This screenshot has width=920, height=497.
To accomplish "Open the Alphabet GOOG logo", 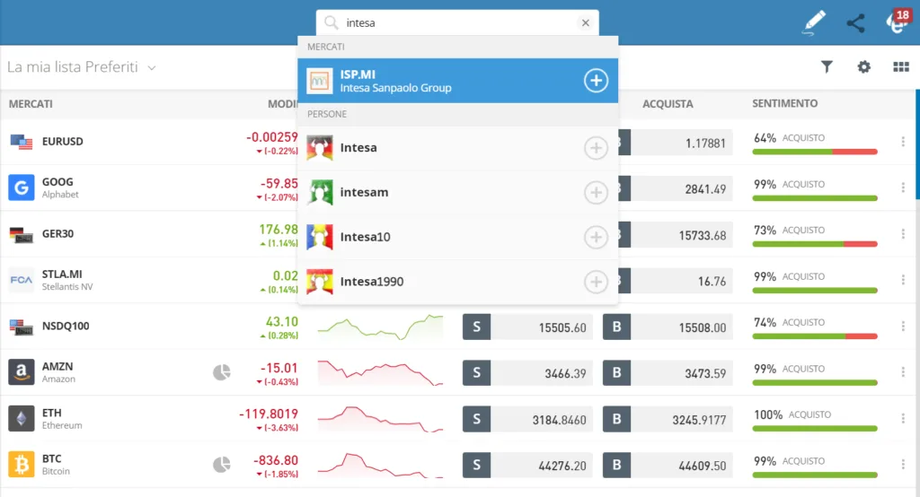I will pos(22,187).
